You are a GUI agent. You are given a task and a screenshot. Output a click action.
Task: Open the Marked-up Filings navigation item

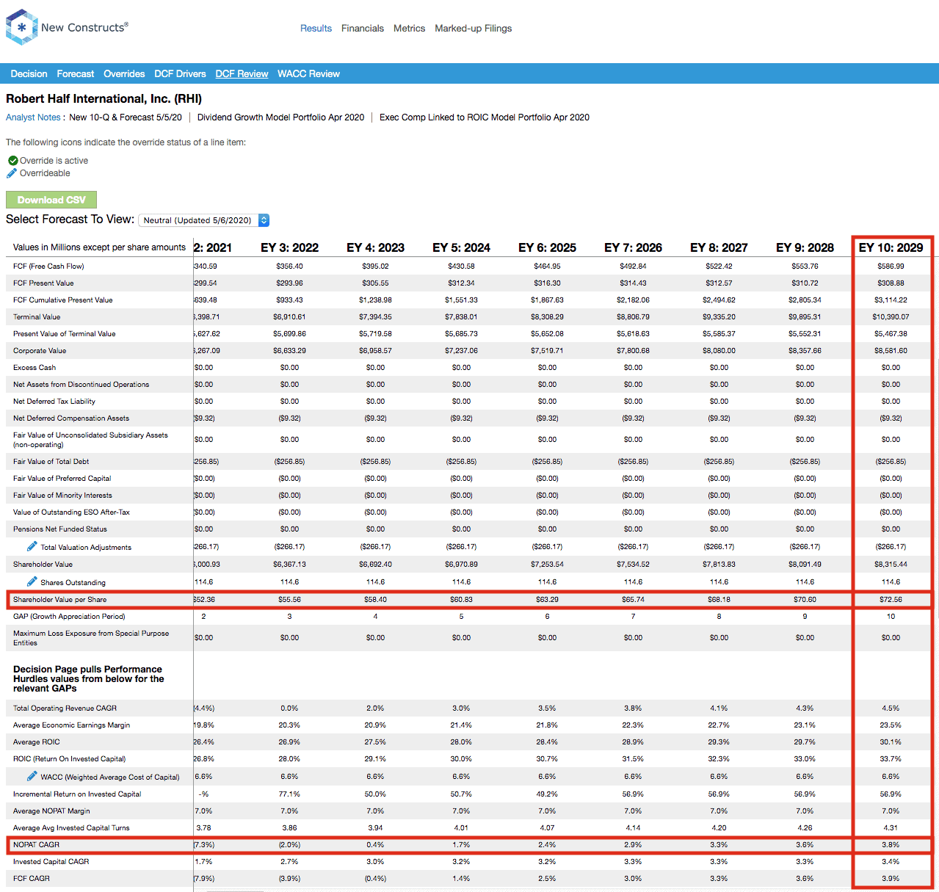474,28
